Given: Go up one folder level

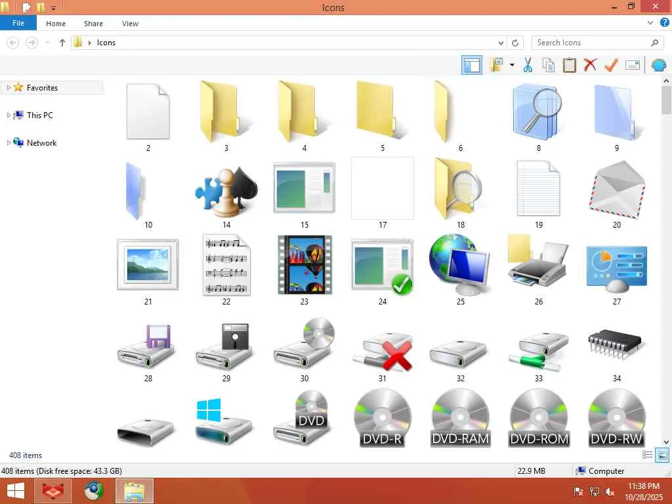Looking at the screenshot, I should (62, 43).
